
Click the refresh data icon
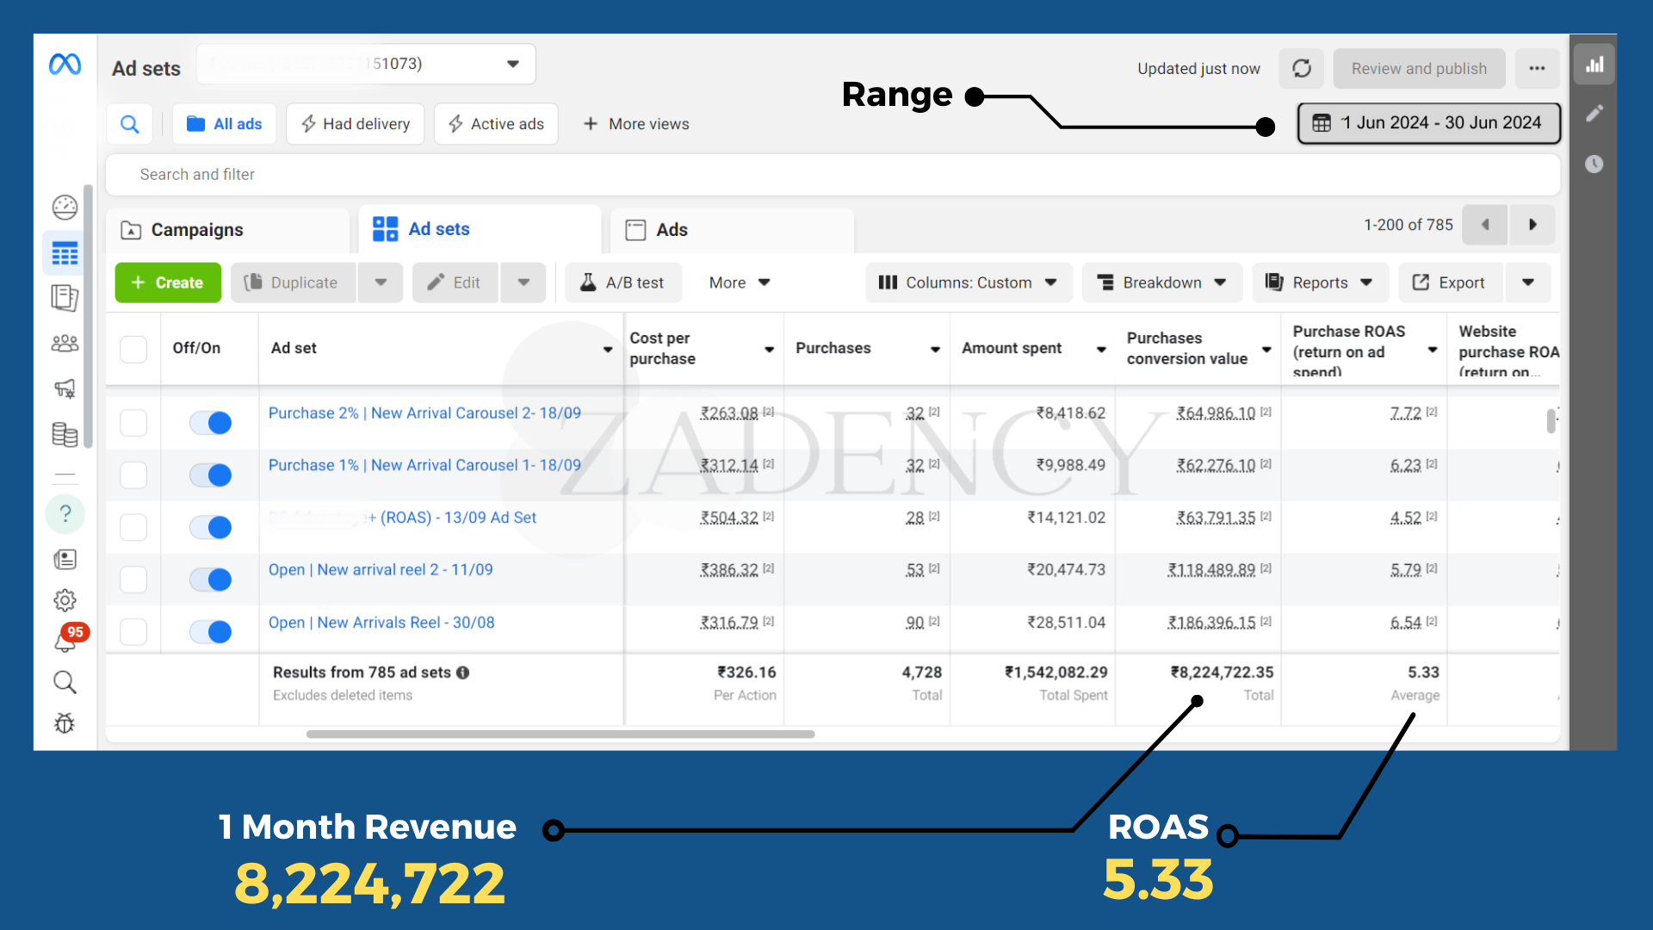tap(1302, 68)
